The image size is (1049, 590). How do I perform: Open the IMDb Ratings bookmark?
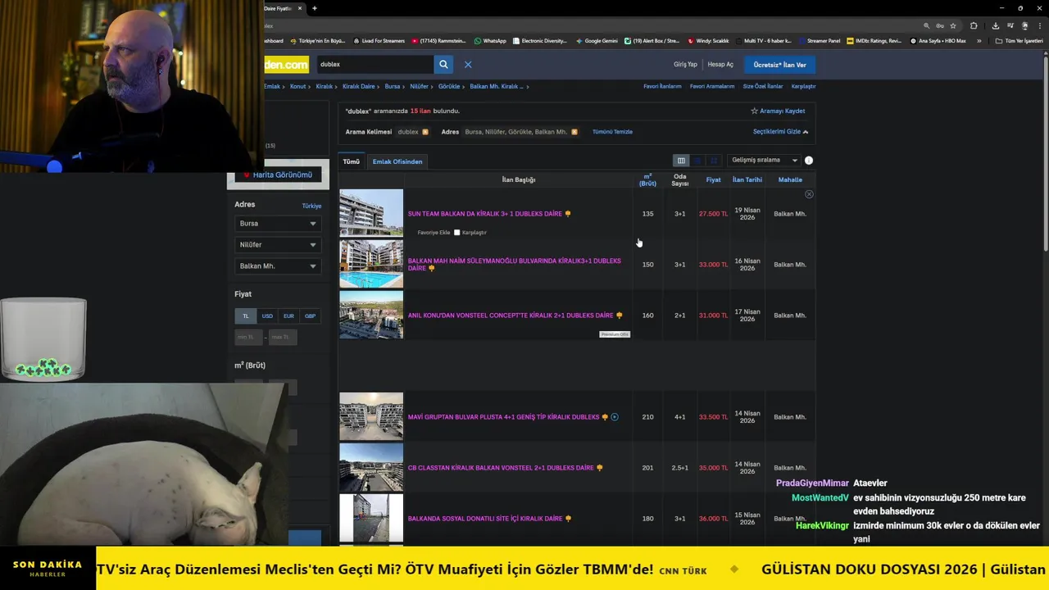pyautogui.click(x=874, y=40)
